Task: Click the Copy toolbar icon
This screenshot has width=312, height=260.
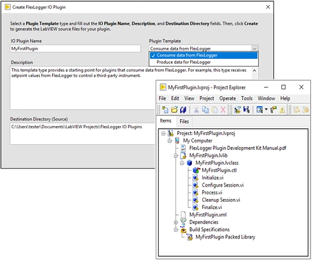Action: coord(205,110)
